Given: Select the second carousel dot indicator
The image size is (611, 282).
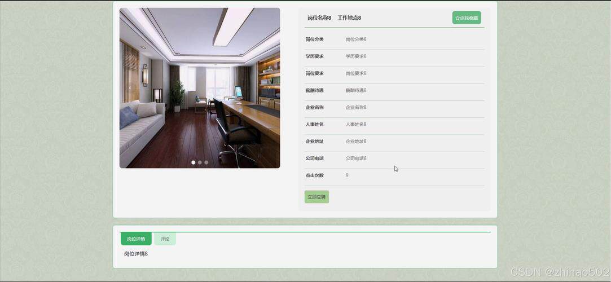Looking at the screenshot, I should (200, 162).
